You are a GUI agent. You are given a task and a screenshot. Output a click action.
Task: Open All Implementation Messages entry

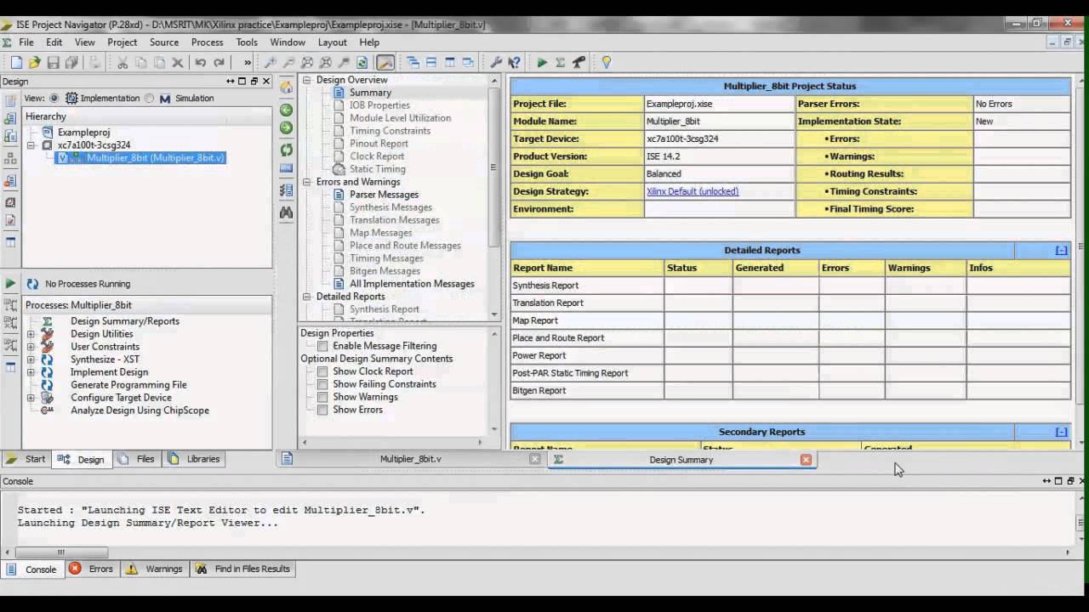tap(412, 284)
